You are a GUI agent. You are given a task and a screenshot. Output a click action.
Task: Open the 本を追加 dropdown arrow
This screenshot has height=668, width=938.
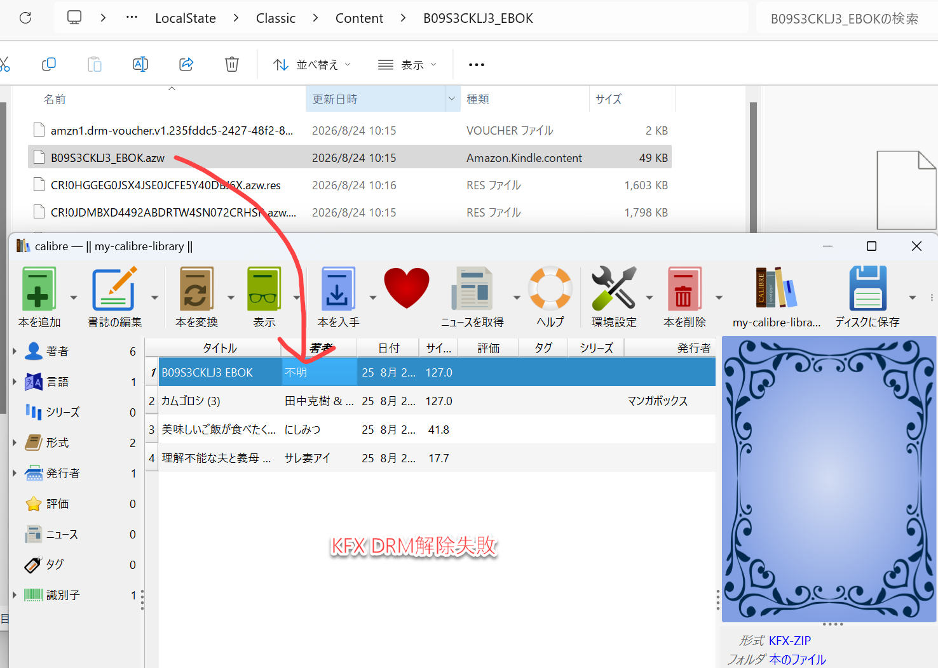click(74, 297)
